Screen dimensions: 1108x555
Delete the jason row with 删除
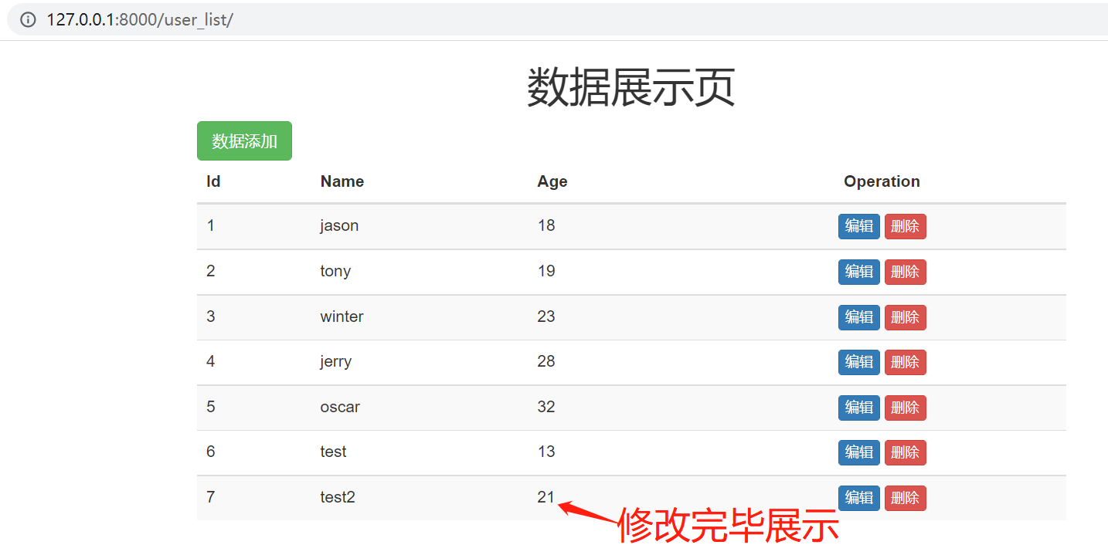point(905,226)
